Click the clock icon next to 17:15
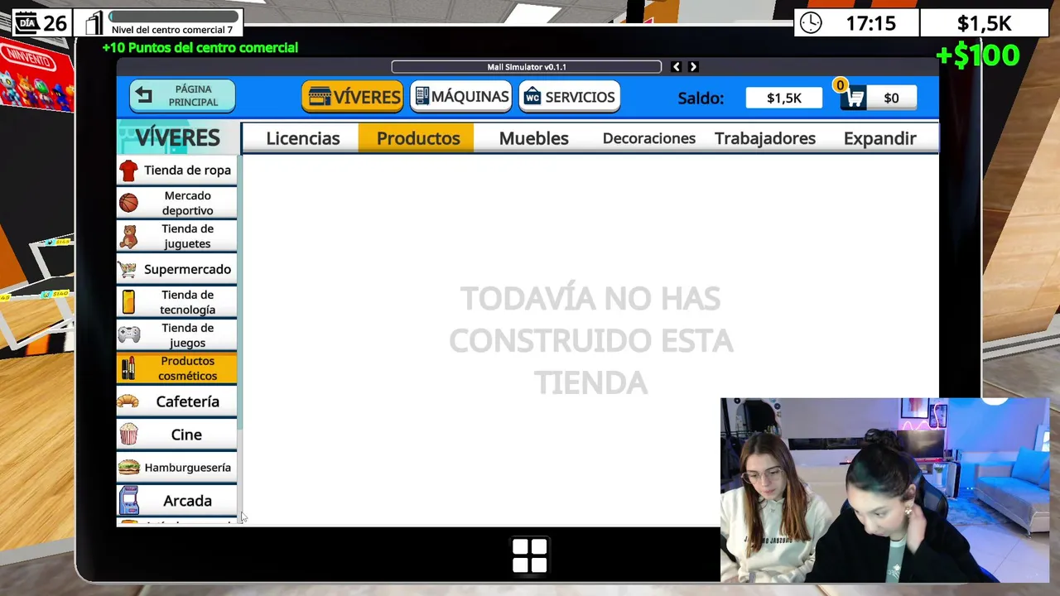Viewport: 1060px width, 596px height. coord(812,23)
